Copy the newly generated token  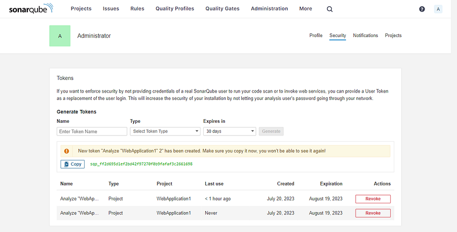click(x=73, y=164)
